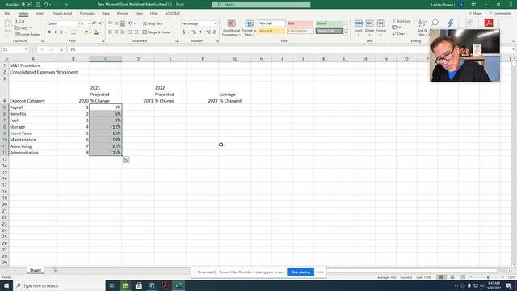Switch to the Formulas tab
The width and height of the screenshot is (517, 291).
[86, 14]
